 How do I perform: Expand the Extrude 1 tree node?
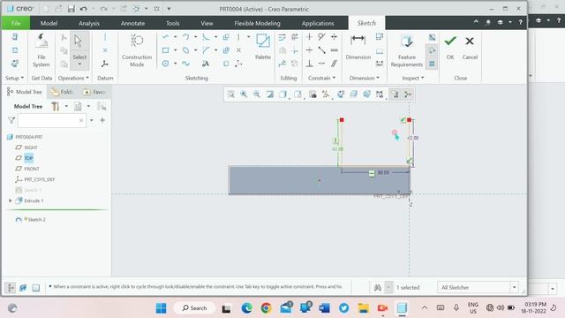point(11,201)
